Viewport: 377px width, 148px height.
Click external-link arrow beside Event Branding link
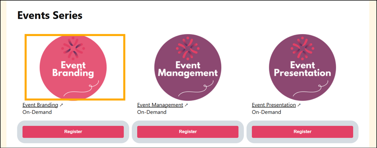[x=61, y=105]
